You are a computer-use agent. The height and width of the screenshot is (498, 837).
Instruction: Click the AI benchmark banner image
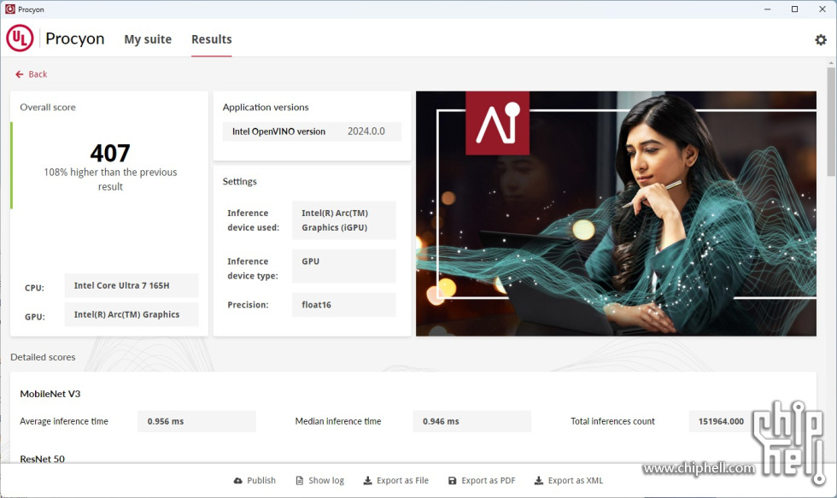click(x=616, y=214)
